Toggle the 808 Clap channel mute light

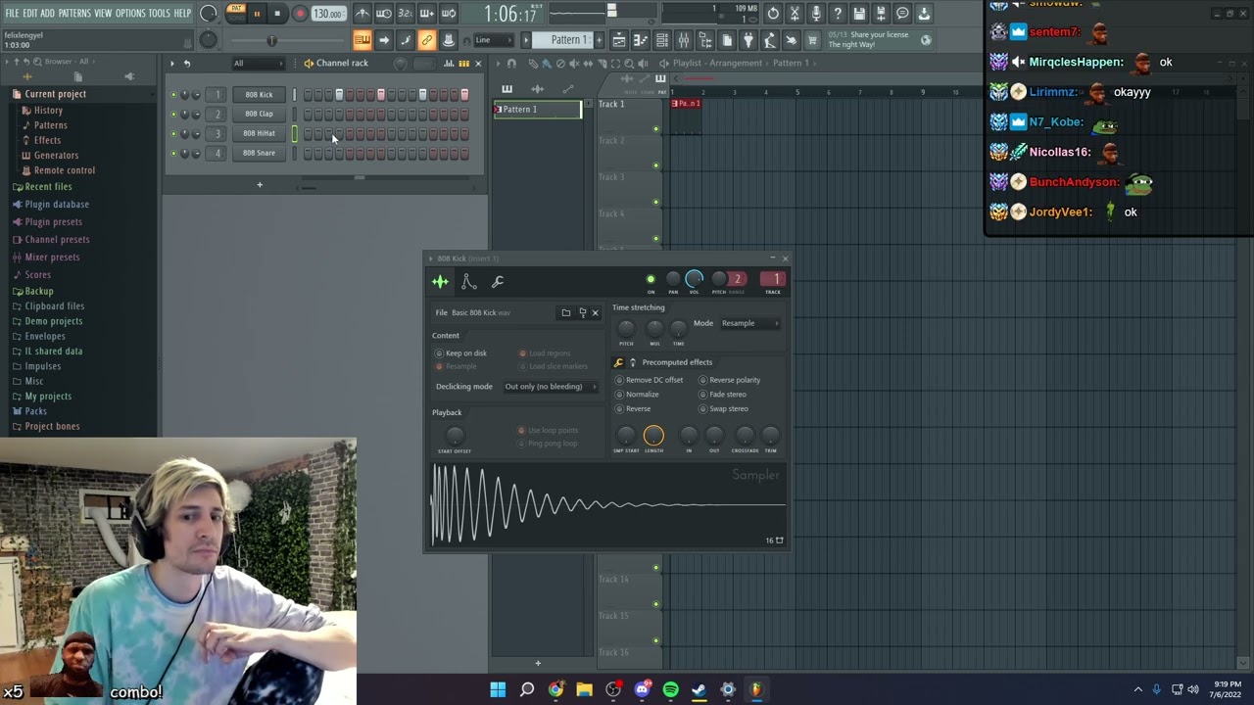point(173,114)
